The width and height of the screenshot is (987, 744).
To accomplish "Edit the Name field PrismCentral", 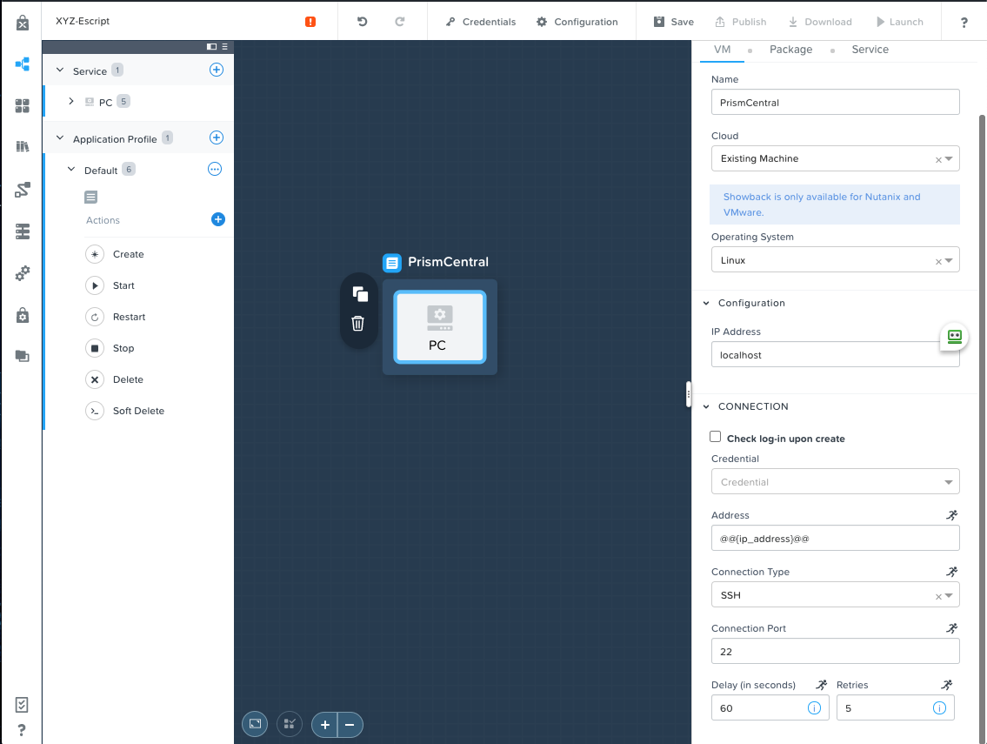I will (836, 102).
